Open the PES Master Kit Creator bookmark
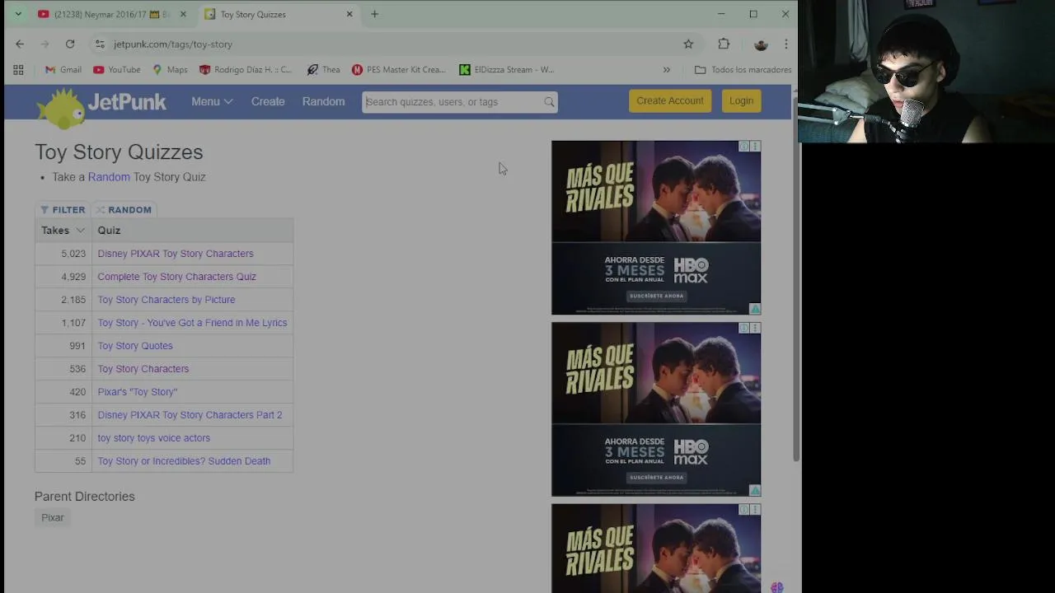 click(x=398, y=70)
